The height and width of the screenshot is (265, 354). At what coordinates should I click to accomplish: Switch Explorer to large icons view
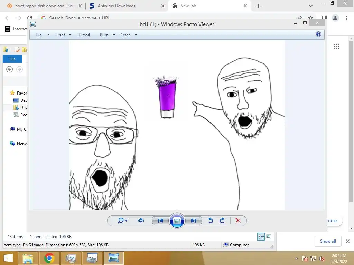(x=269, y=236)
